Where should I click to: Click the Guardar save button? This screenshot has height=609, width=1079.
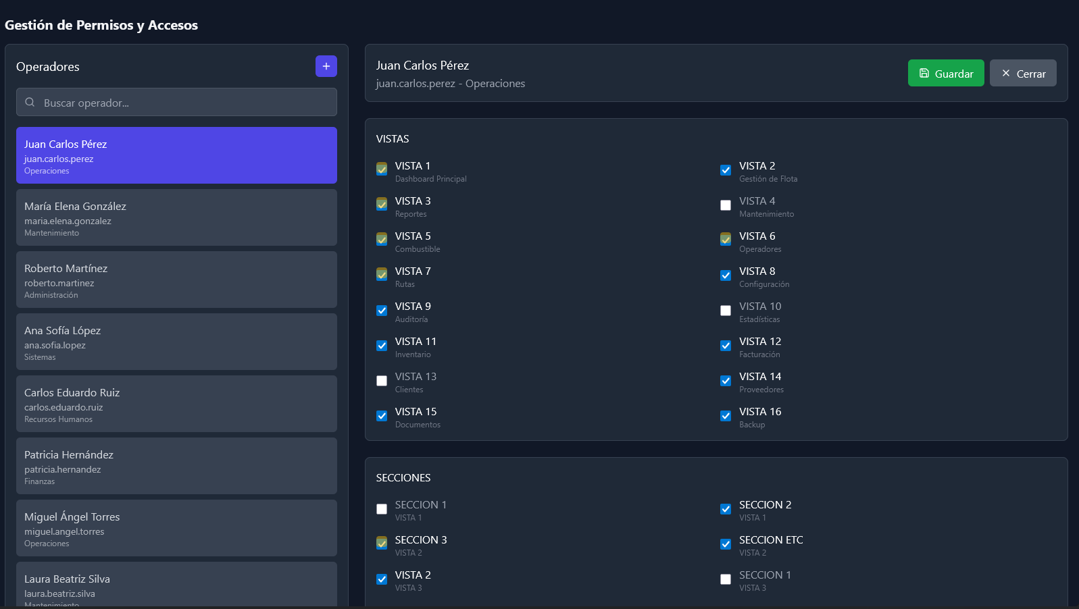point(946,74)
